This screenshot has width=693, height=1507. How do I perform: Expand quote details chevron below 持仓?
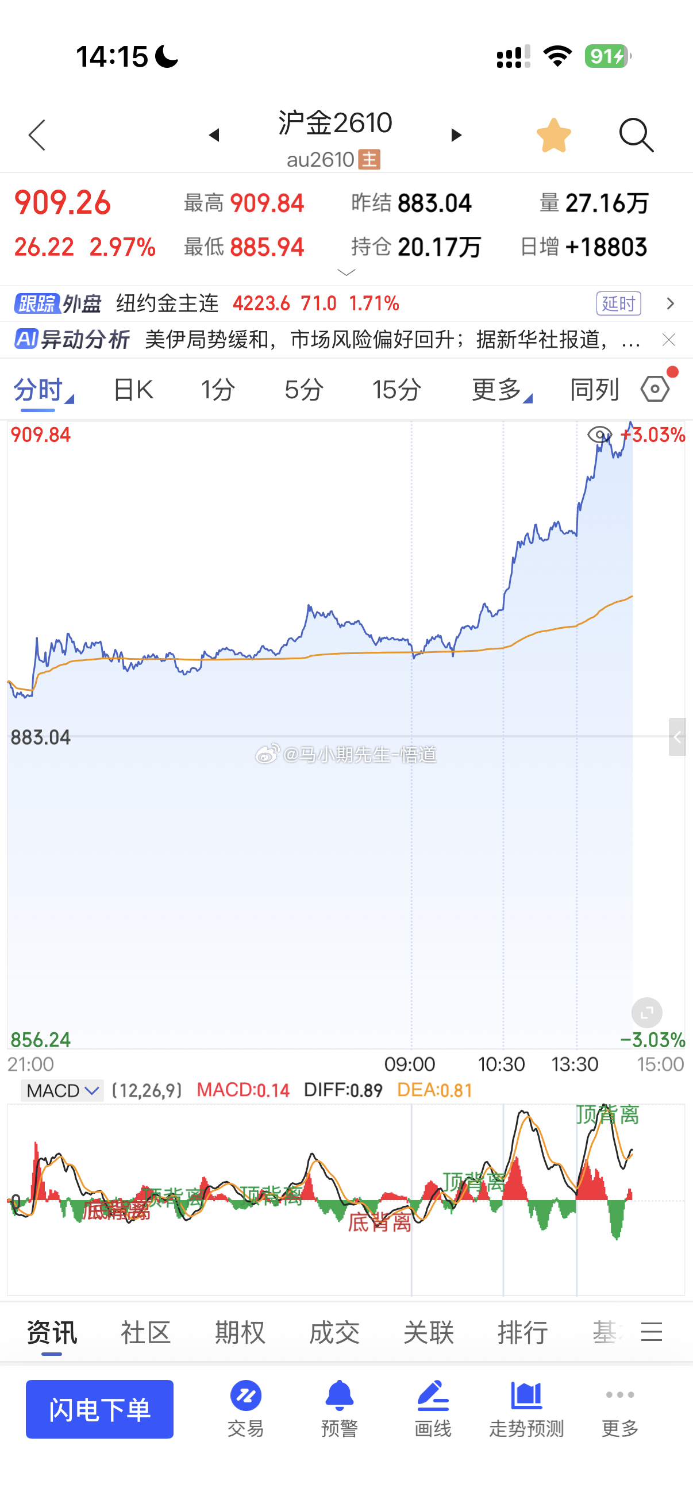pos(346,272)
